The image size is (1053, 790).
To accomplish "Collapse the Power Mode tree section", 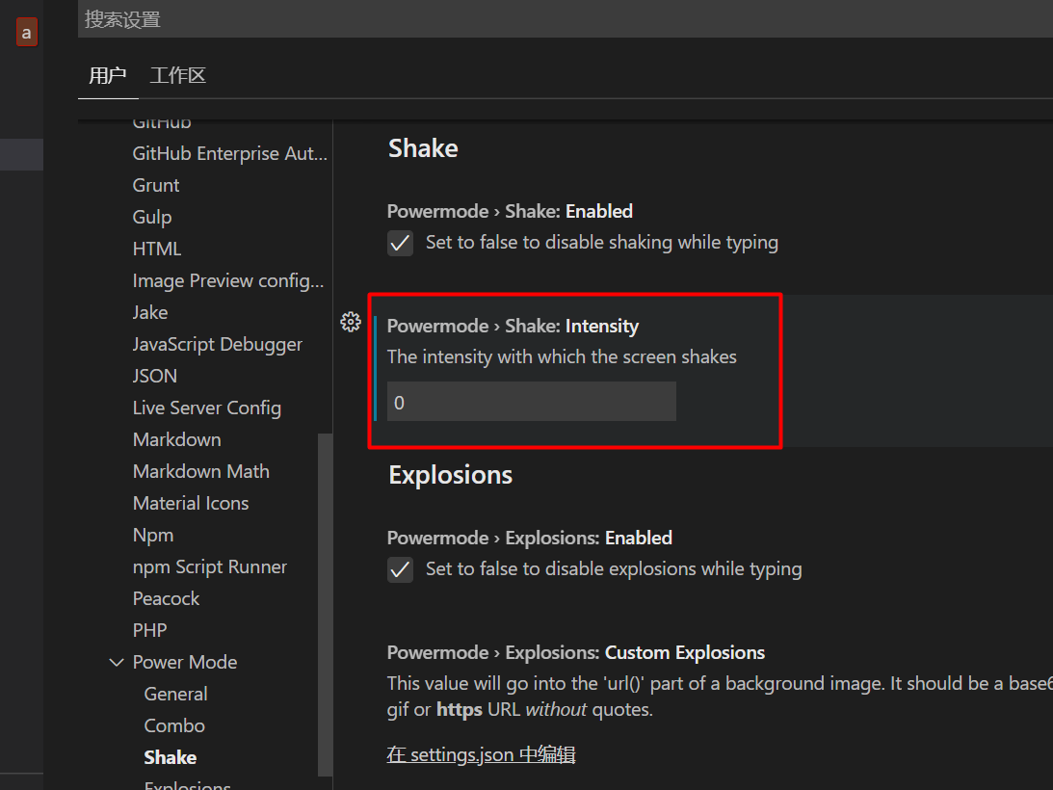I will tap(118, 662).
